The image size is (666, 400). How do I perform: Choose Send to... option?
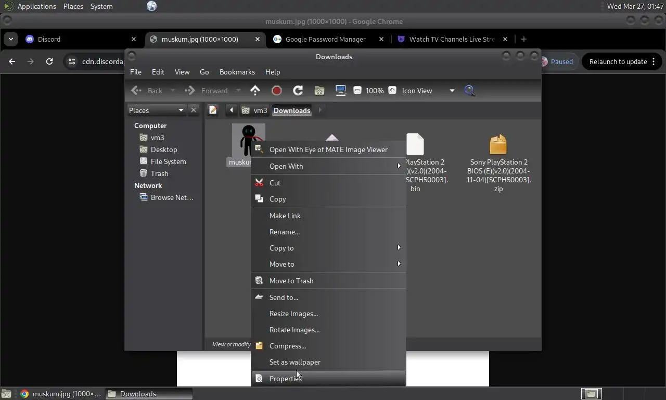tap(328, 297)
